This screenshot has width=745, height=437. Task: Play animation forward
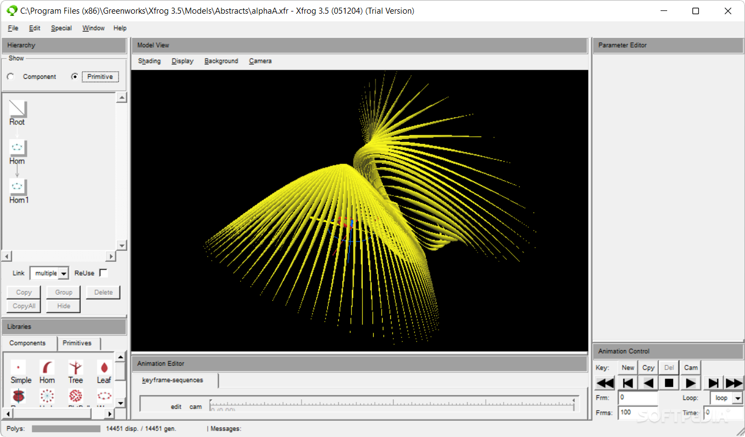(691, 383)
